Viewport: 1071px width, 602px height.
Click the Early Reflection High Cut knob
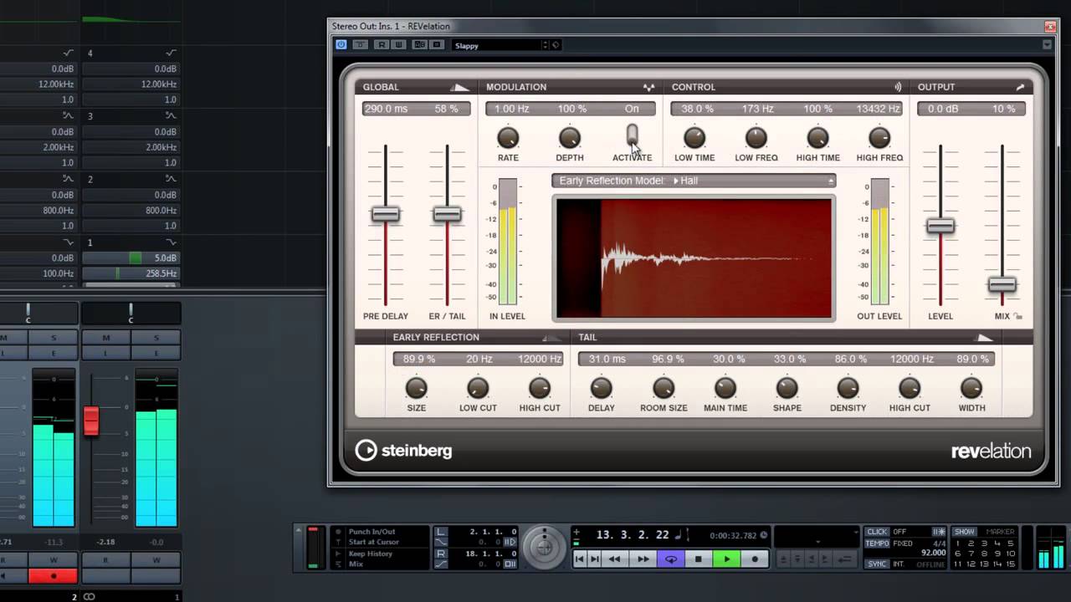(540, 388)
